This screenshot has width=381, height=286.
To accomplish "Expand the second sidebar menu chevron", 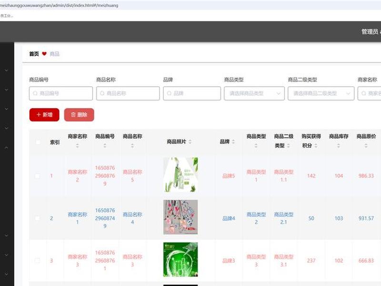I will pyautogui.click(x=7, y=90).
